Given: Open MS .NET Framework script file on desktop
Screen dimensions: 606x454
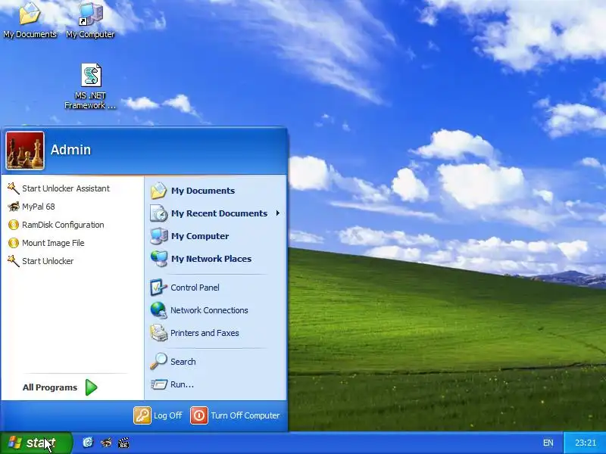Looking at the screenshot, I should point(90,87).
